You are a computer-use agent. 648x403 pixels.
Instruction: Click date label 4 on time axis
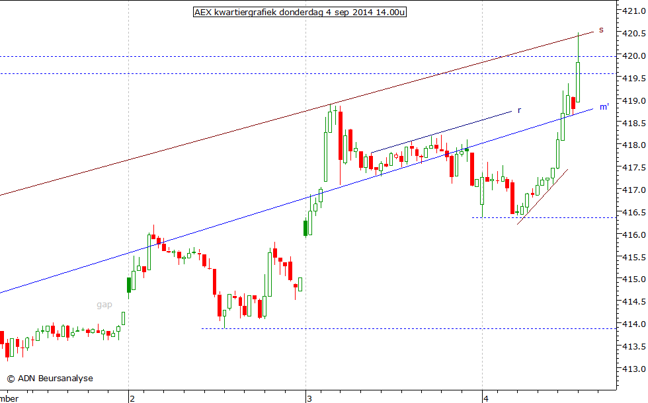pyautogui.click(x=486, y=398)
